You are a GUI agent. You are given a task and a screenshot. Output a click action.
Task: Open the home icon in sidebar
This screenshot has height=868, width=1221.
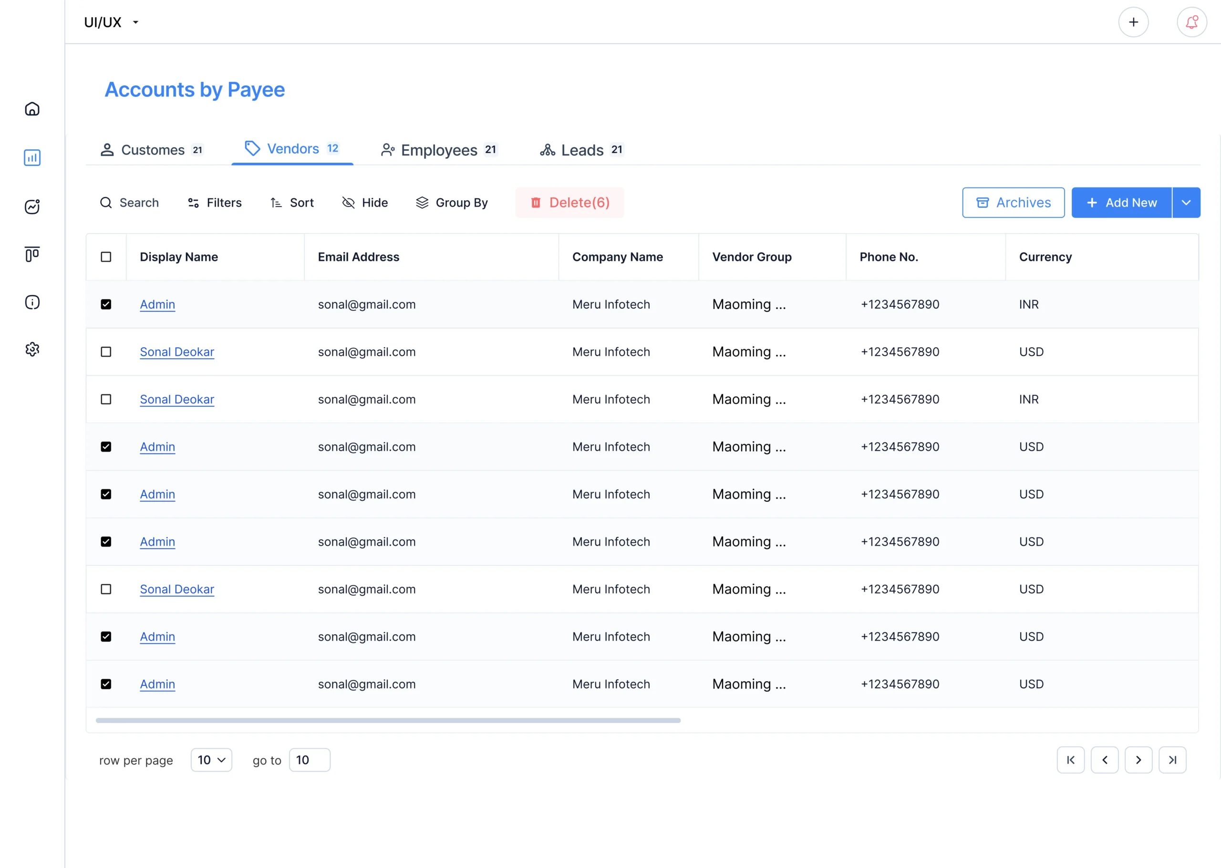coord(32,109)
